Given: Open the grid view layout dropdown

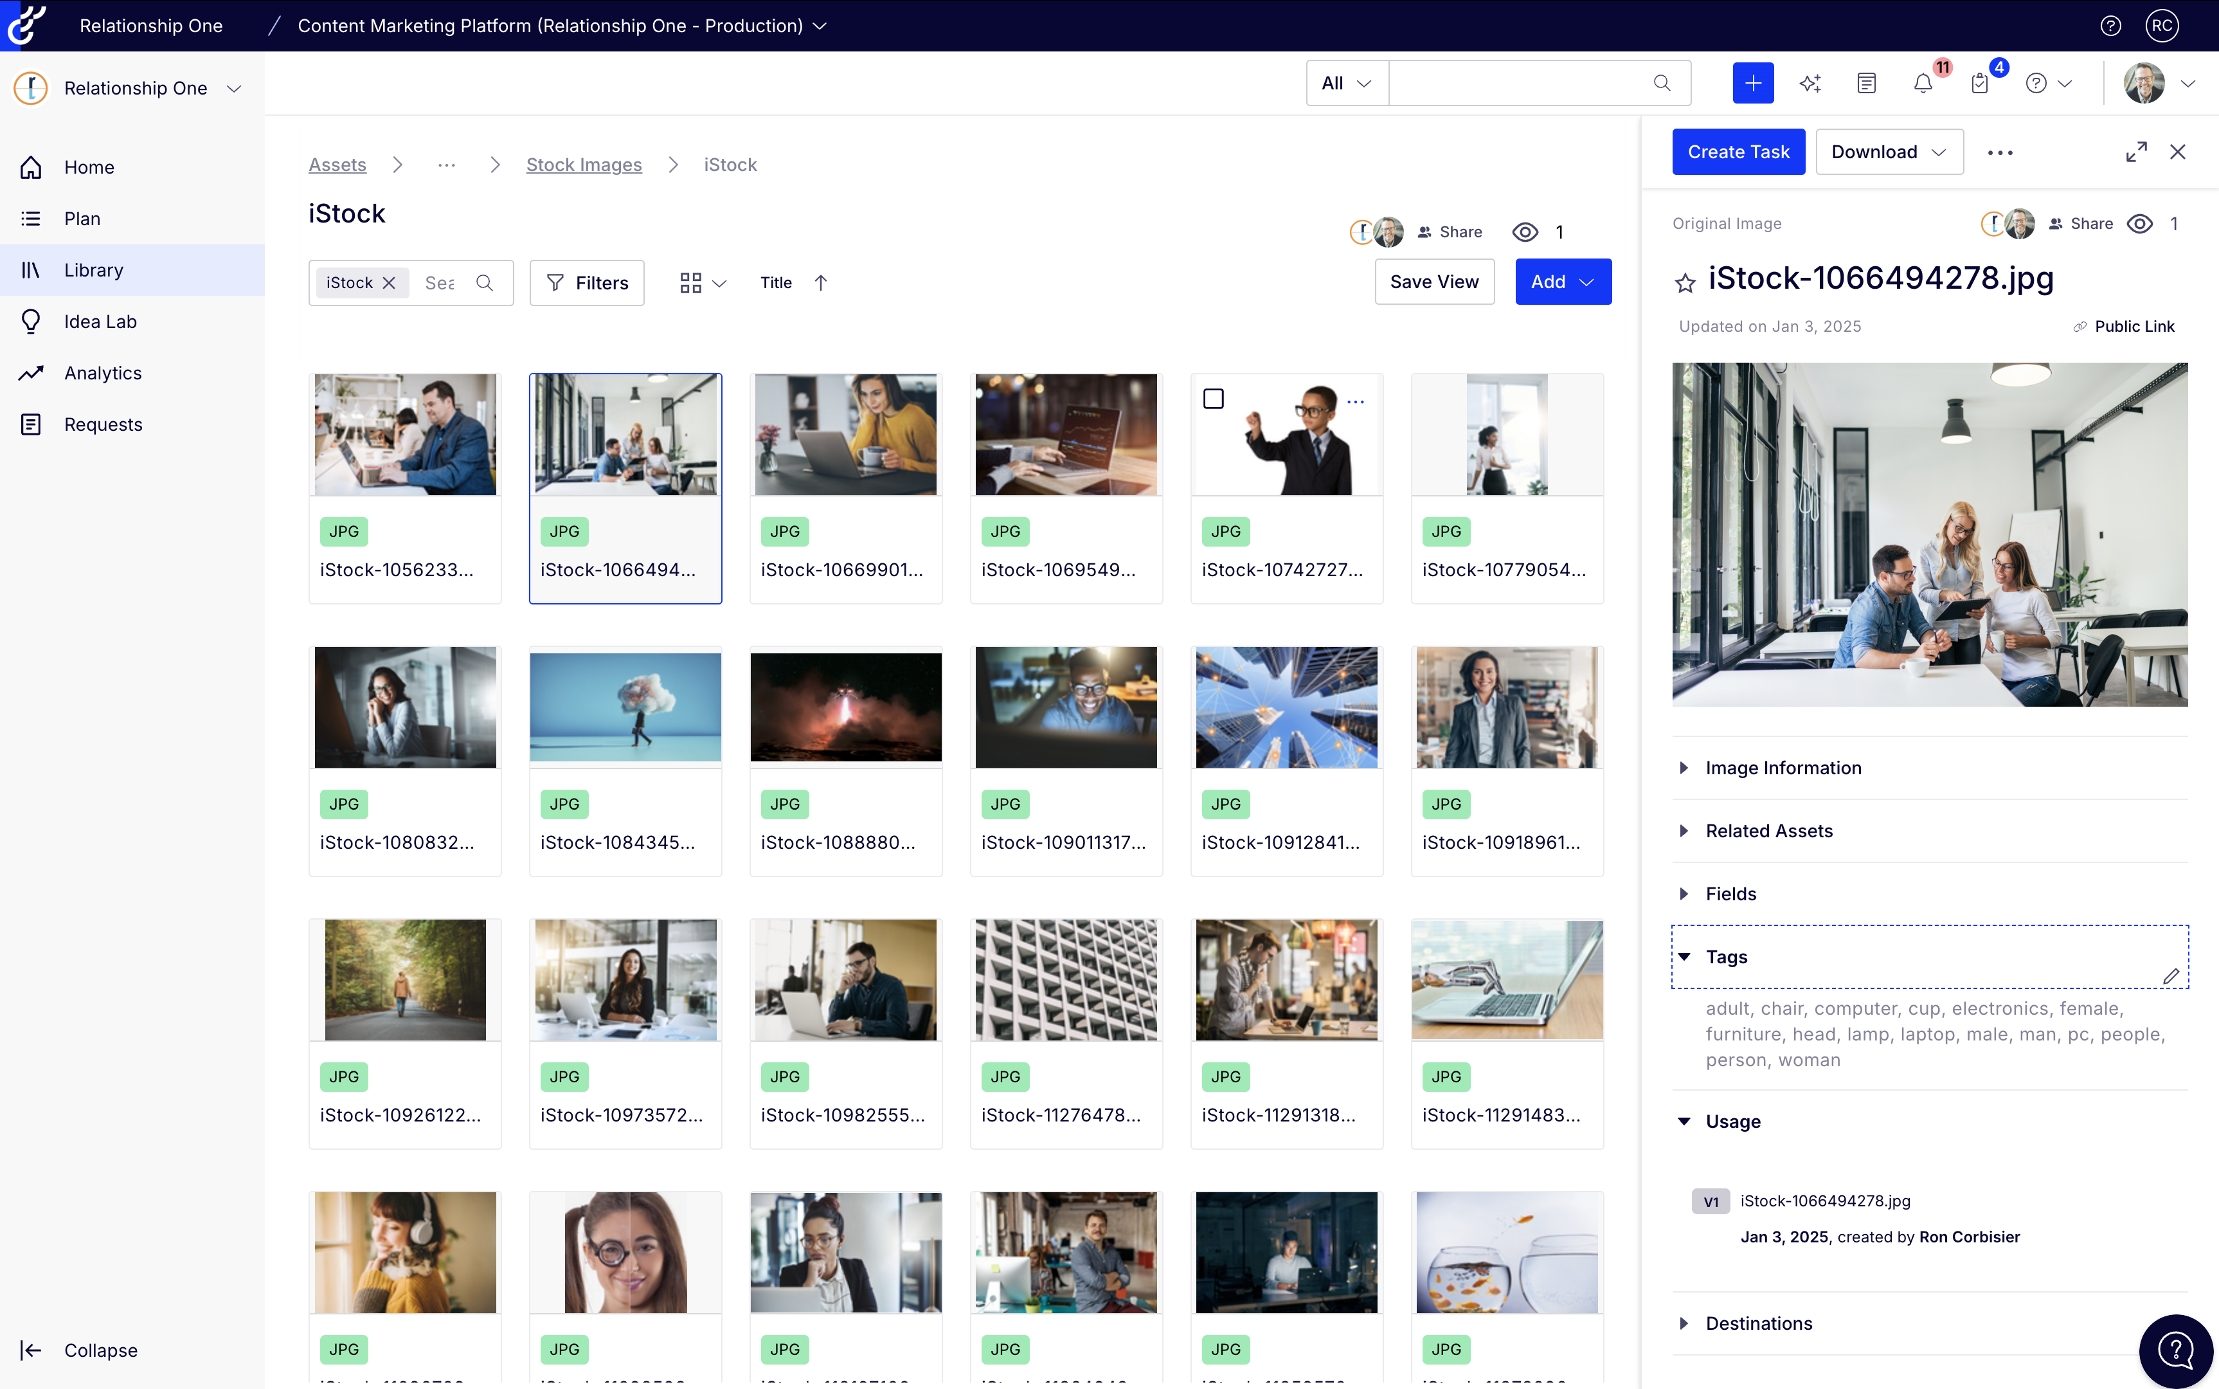Looking at the screenshot, I should tap(703, 283).
